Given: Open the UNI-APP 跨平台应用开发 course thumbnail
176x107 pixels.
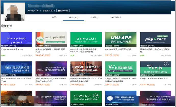Looking at the screenshot, I should pos(121,39).
